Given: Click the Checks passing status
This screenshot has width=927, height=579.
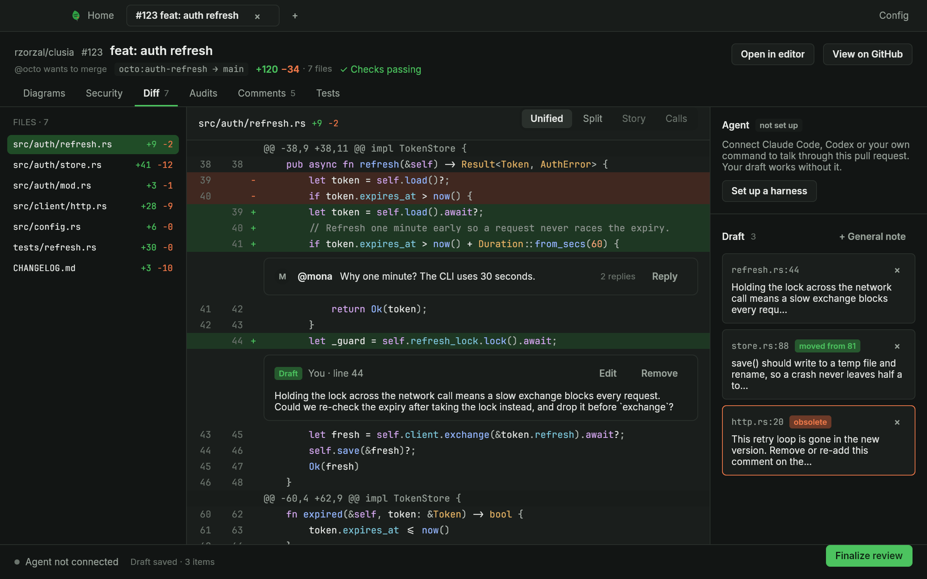Looking at the screenshot, I should [x=381, y=69].
